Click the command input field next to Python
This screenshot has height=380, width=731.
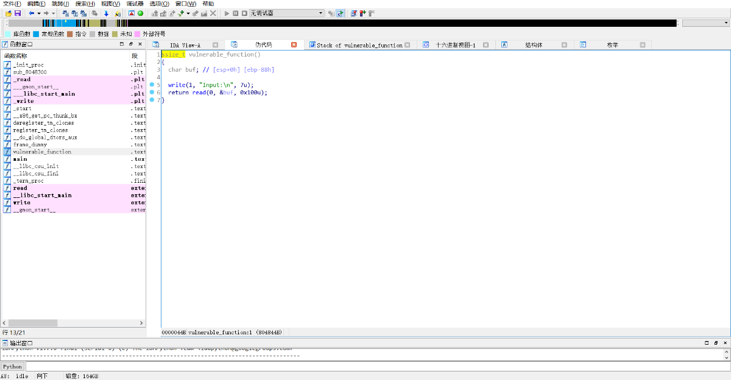(x=376, y=367)
